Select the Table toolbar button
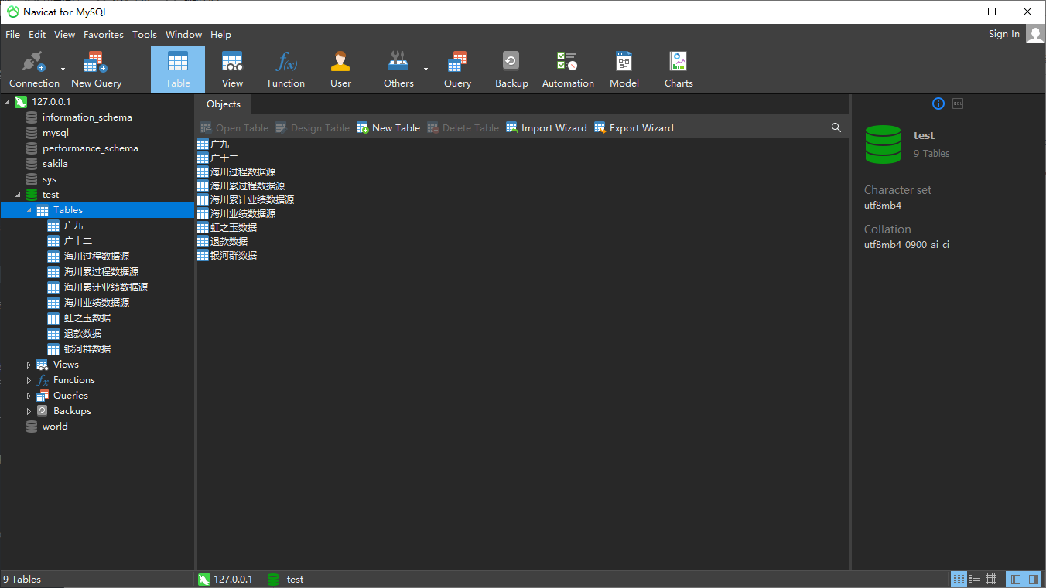The height and width of the screenshot is (588, 1046). (178, 70)
